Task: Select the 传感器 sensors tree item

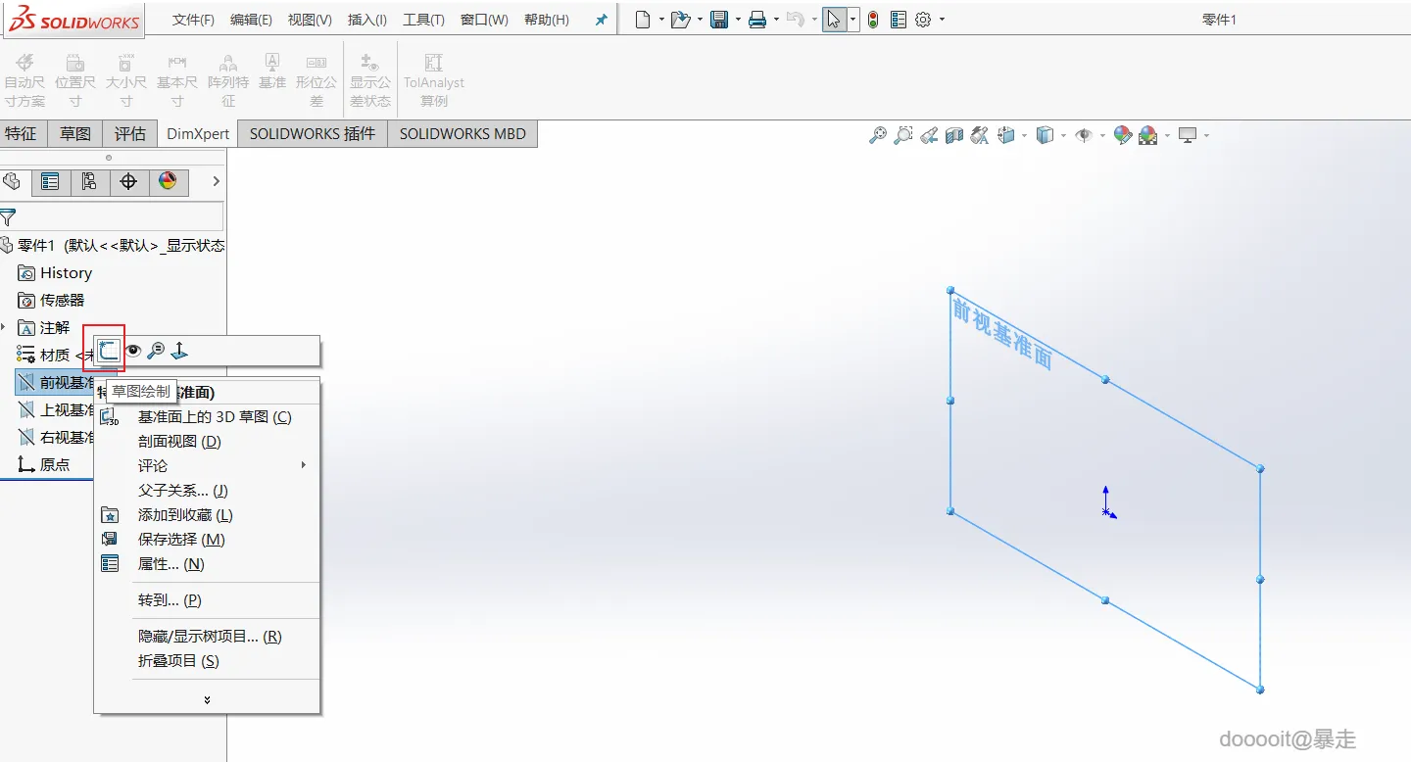Action: [x=51, y=301]
